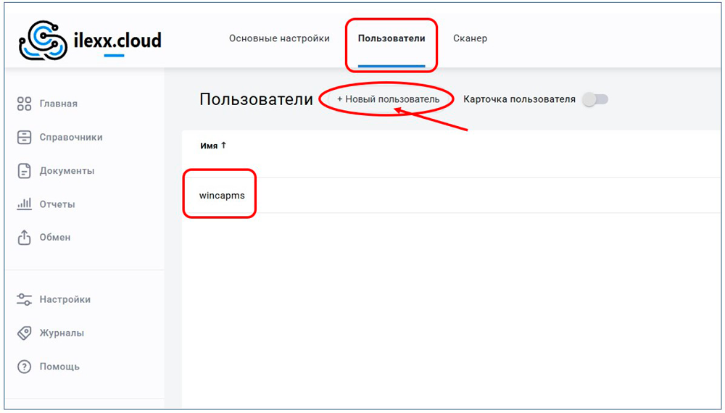Select the Отчеты text label in sidebar

(x=57, y=204)
